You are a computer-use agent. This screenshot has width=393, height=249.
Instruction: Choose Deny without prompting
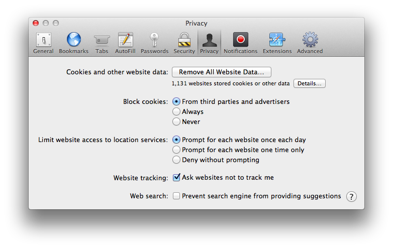(176, 160)
